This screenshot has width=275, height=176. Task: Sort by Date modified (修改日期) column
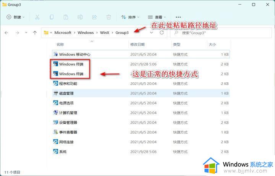pos(137,45)
